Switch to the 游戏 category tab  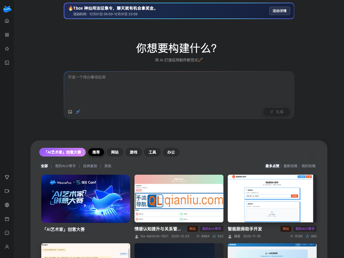click(x=134, y=152)
